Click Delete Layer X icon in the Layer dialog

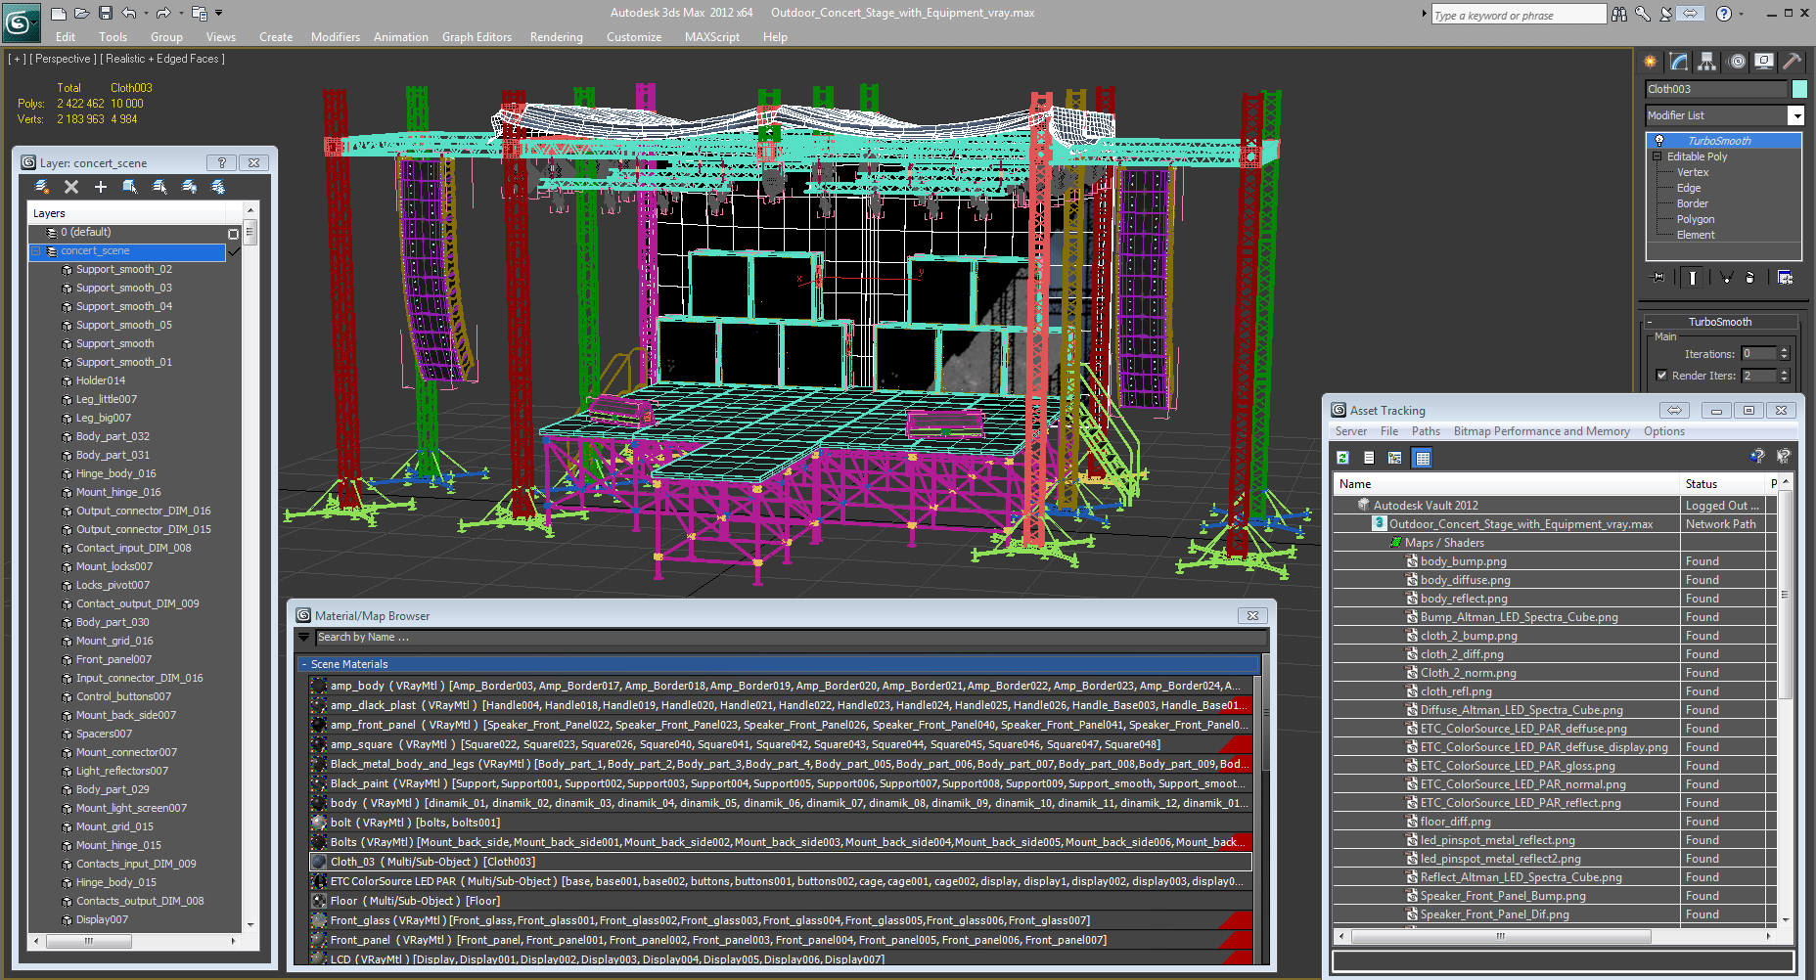coord(71,187)
